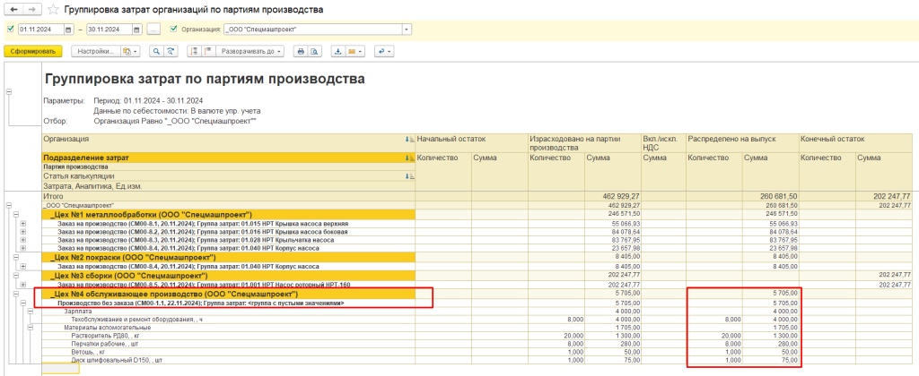
Task: Open print preview icon
Action: [x=314, y=51]
